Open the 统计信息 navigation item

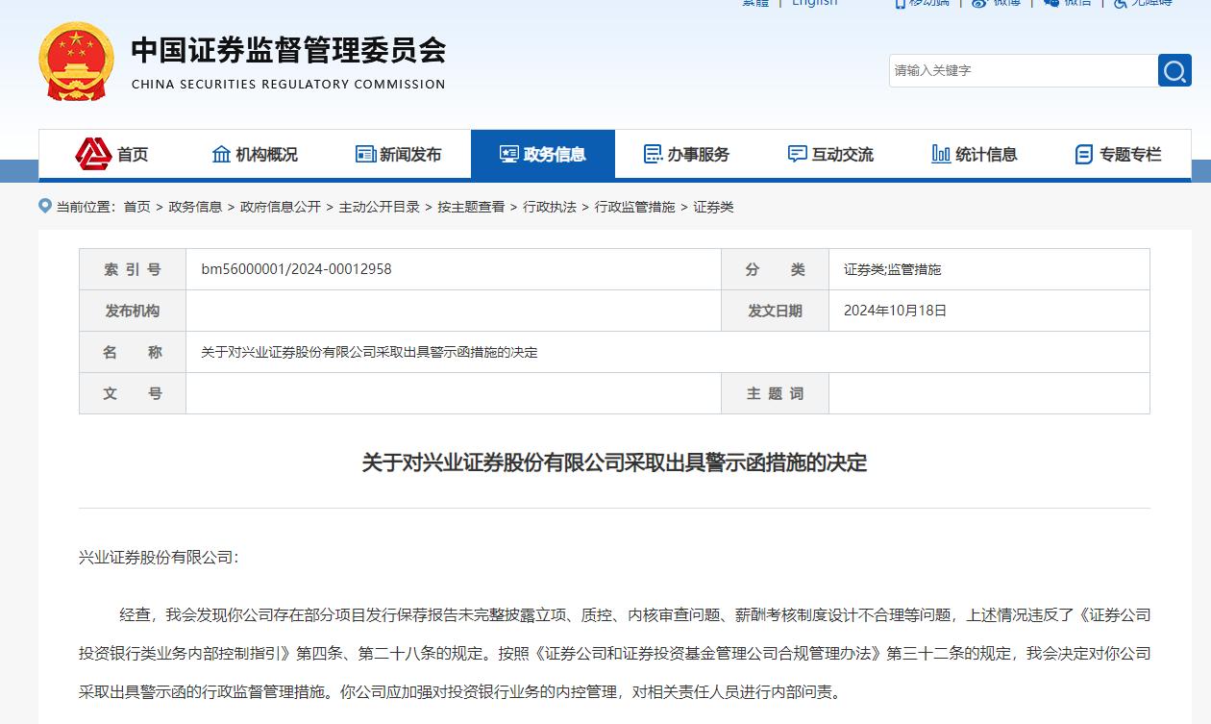pos(976,154)
